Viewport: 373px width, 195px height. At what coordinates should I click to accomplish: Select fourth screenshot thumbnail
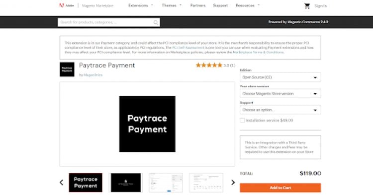click(x=206, y=183)
